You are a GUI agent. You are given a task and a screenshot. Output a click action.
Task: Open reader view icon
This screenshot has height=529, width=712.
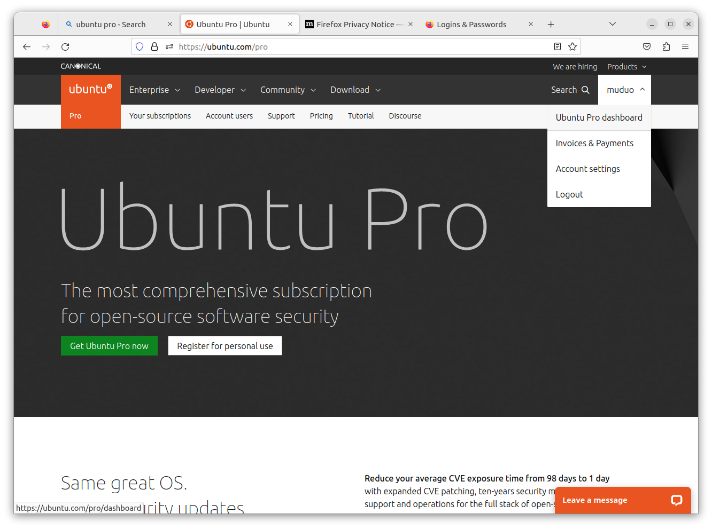[558, 46]
